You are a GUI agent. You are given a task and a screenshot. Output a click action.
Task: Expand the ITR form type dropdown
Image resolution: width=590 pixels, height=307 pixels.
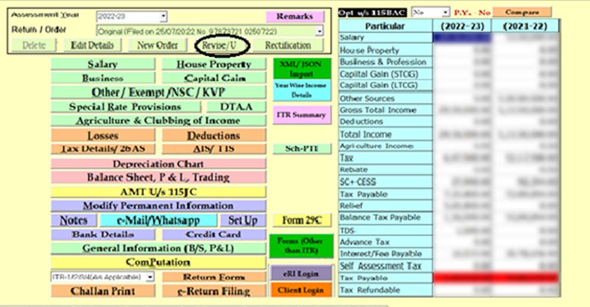150,277
